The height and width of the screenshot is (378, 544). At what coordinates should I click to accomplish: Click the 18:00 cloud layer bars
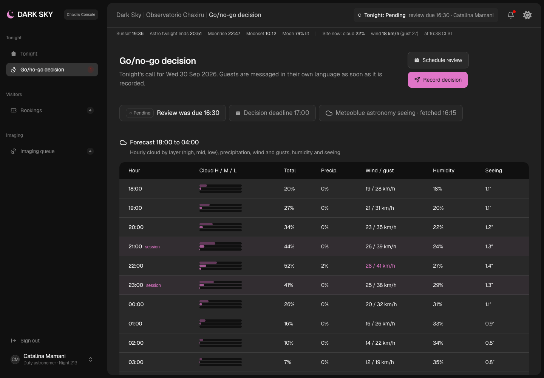point(221,189)
